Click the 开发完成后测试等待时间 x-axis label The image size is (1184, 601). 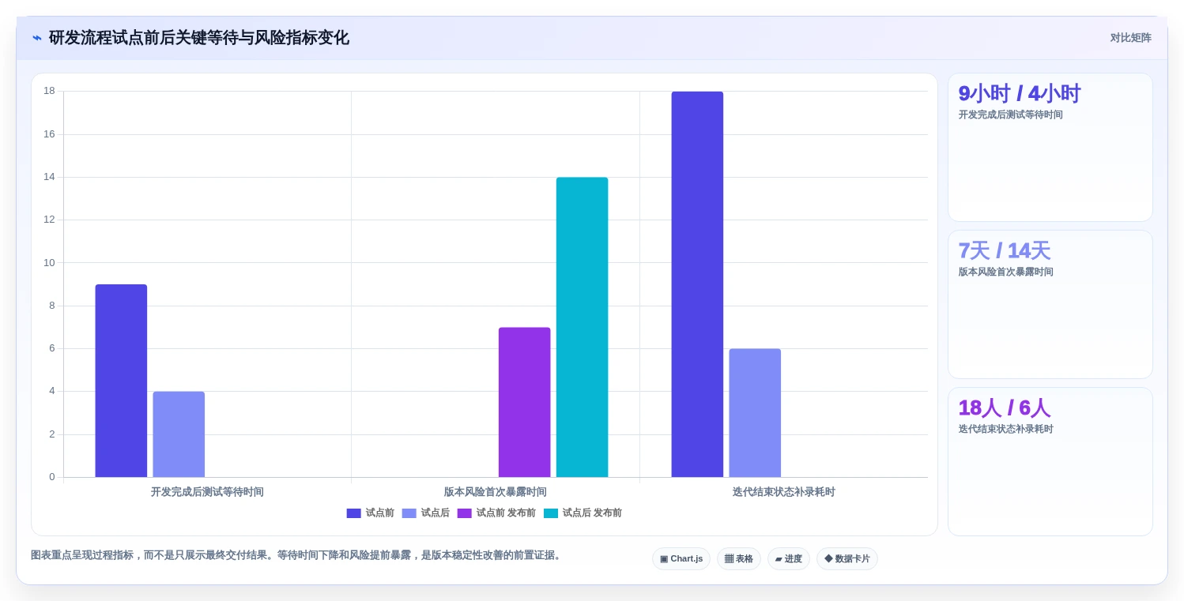tap(207, 492)
